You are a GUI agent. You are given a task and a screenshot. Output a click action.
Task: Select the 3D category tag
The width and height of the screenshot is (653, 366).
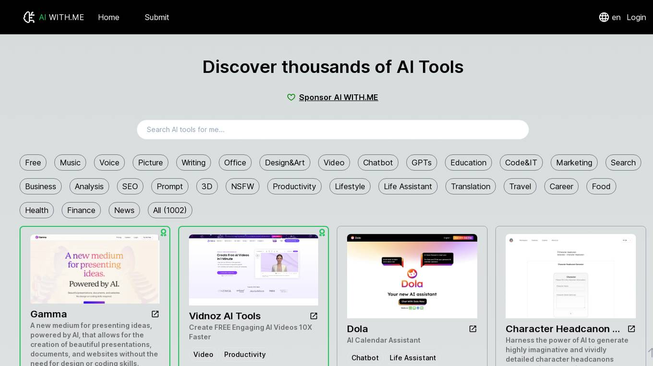tap(207, 186)
